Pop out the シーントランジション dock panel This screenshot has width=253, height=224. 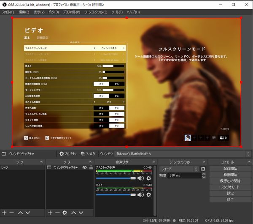(x=204, y=162)
